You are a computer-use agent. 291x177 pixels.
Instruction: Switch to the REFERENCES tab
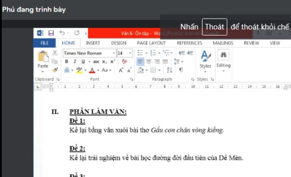(x=189, y=43)
